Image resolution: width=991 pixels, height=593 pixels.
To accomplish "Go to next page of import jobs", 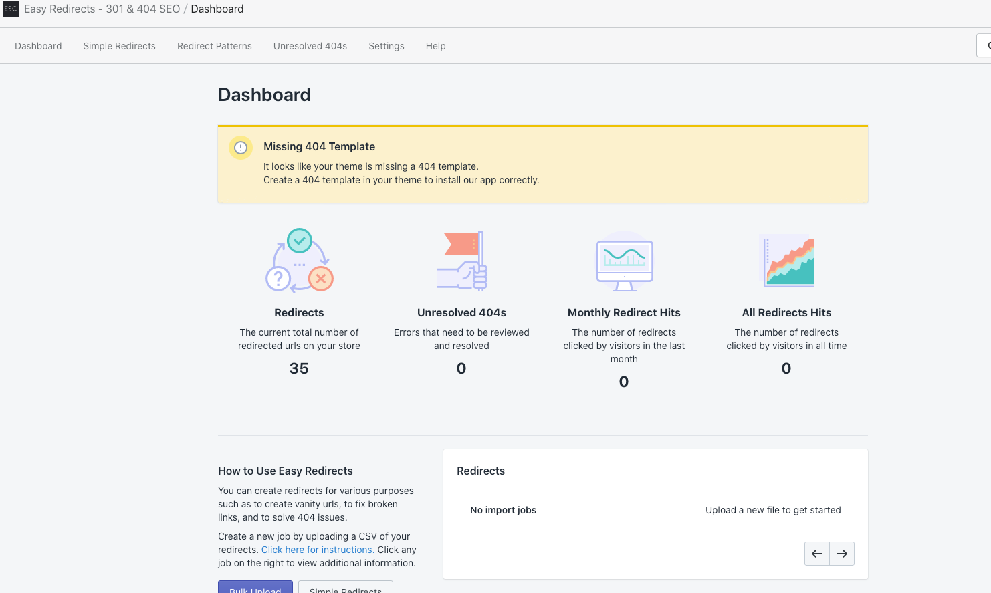I will click(842, 554).
